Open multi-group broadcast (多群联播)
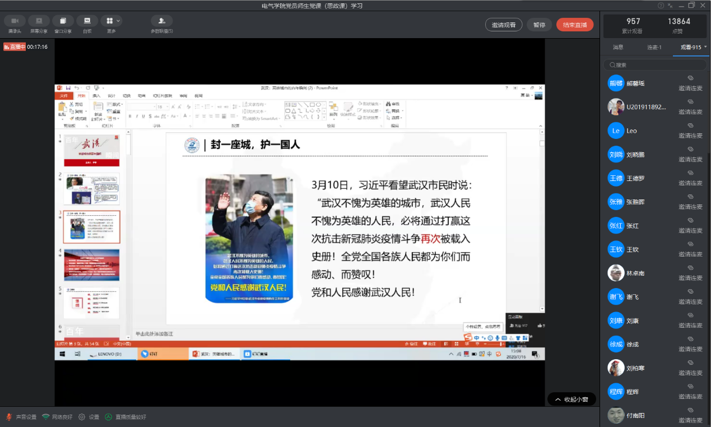This screenshot has width=711, height=427. point(161,21)
